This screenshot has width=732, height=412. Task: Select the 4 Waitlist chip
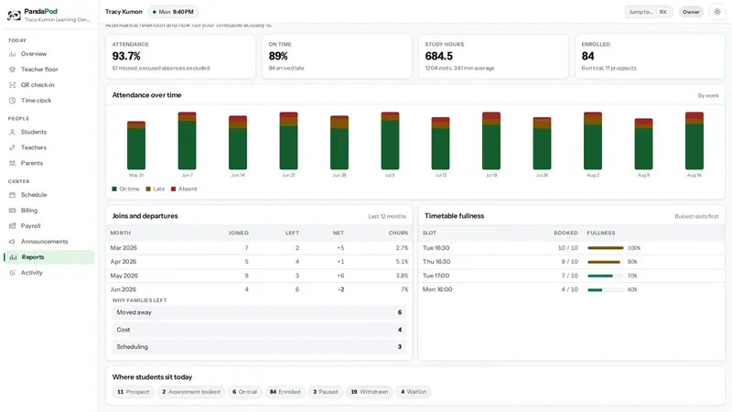click(414, 392)
